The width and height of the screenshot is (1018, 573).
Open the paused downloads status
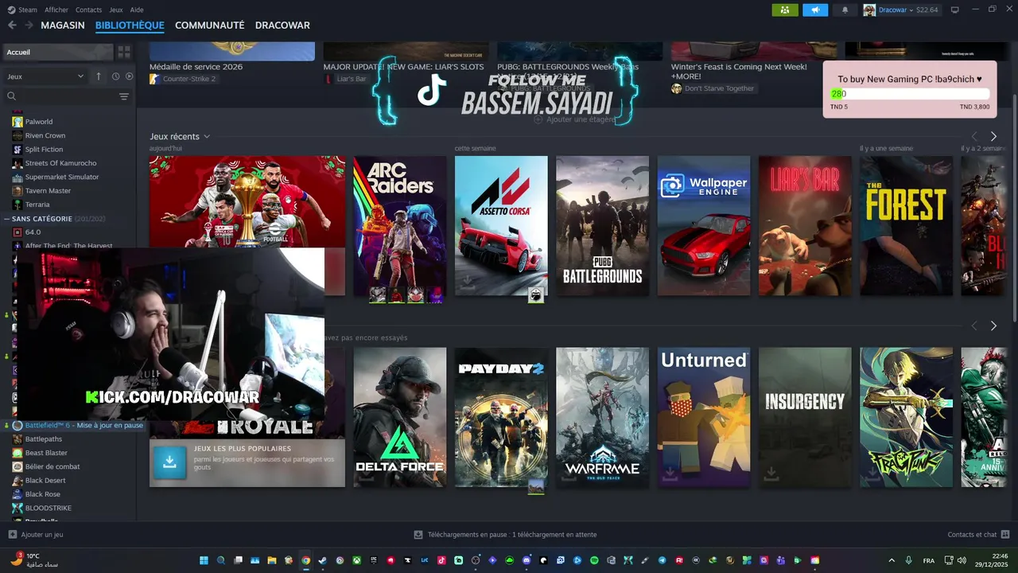tap(506, 535)
